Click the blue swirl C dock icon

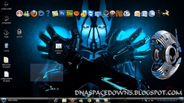41,13
